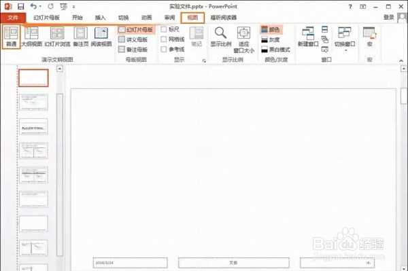Open Ribbon Display Options button

[362, 7]
